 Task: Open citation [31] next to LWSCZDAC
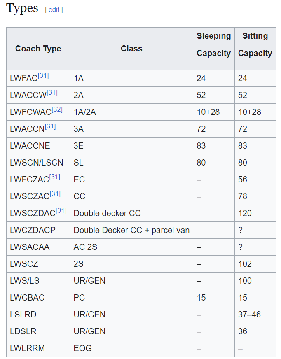pos(61,211)
